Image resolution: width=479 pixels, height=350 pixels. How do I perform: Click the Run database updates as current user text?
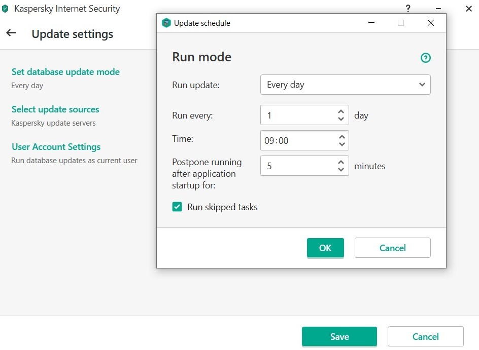pos(74,161)
